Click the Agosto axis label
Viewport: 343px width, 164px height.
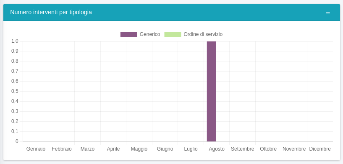[x=217, y=149]
